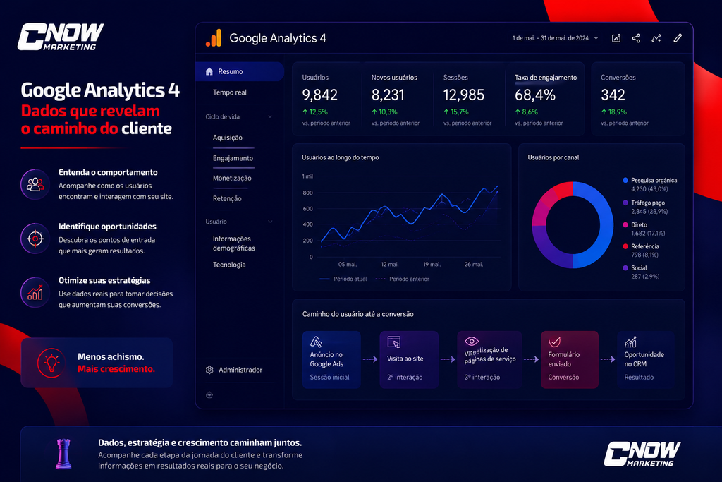Click the home icon beside Resumo

pos(209,71)
